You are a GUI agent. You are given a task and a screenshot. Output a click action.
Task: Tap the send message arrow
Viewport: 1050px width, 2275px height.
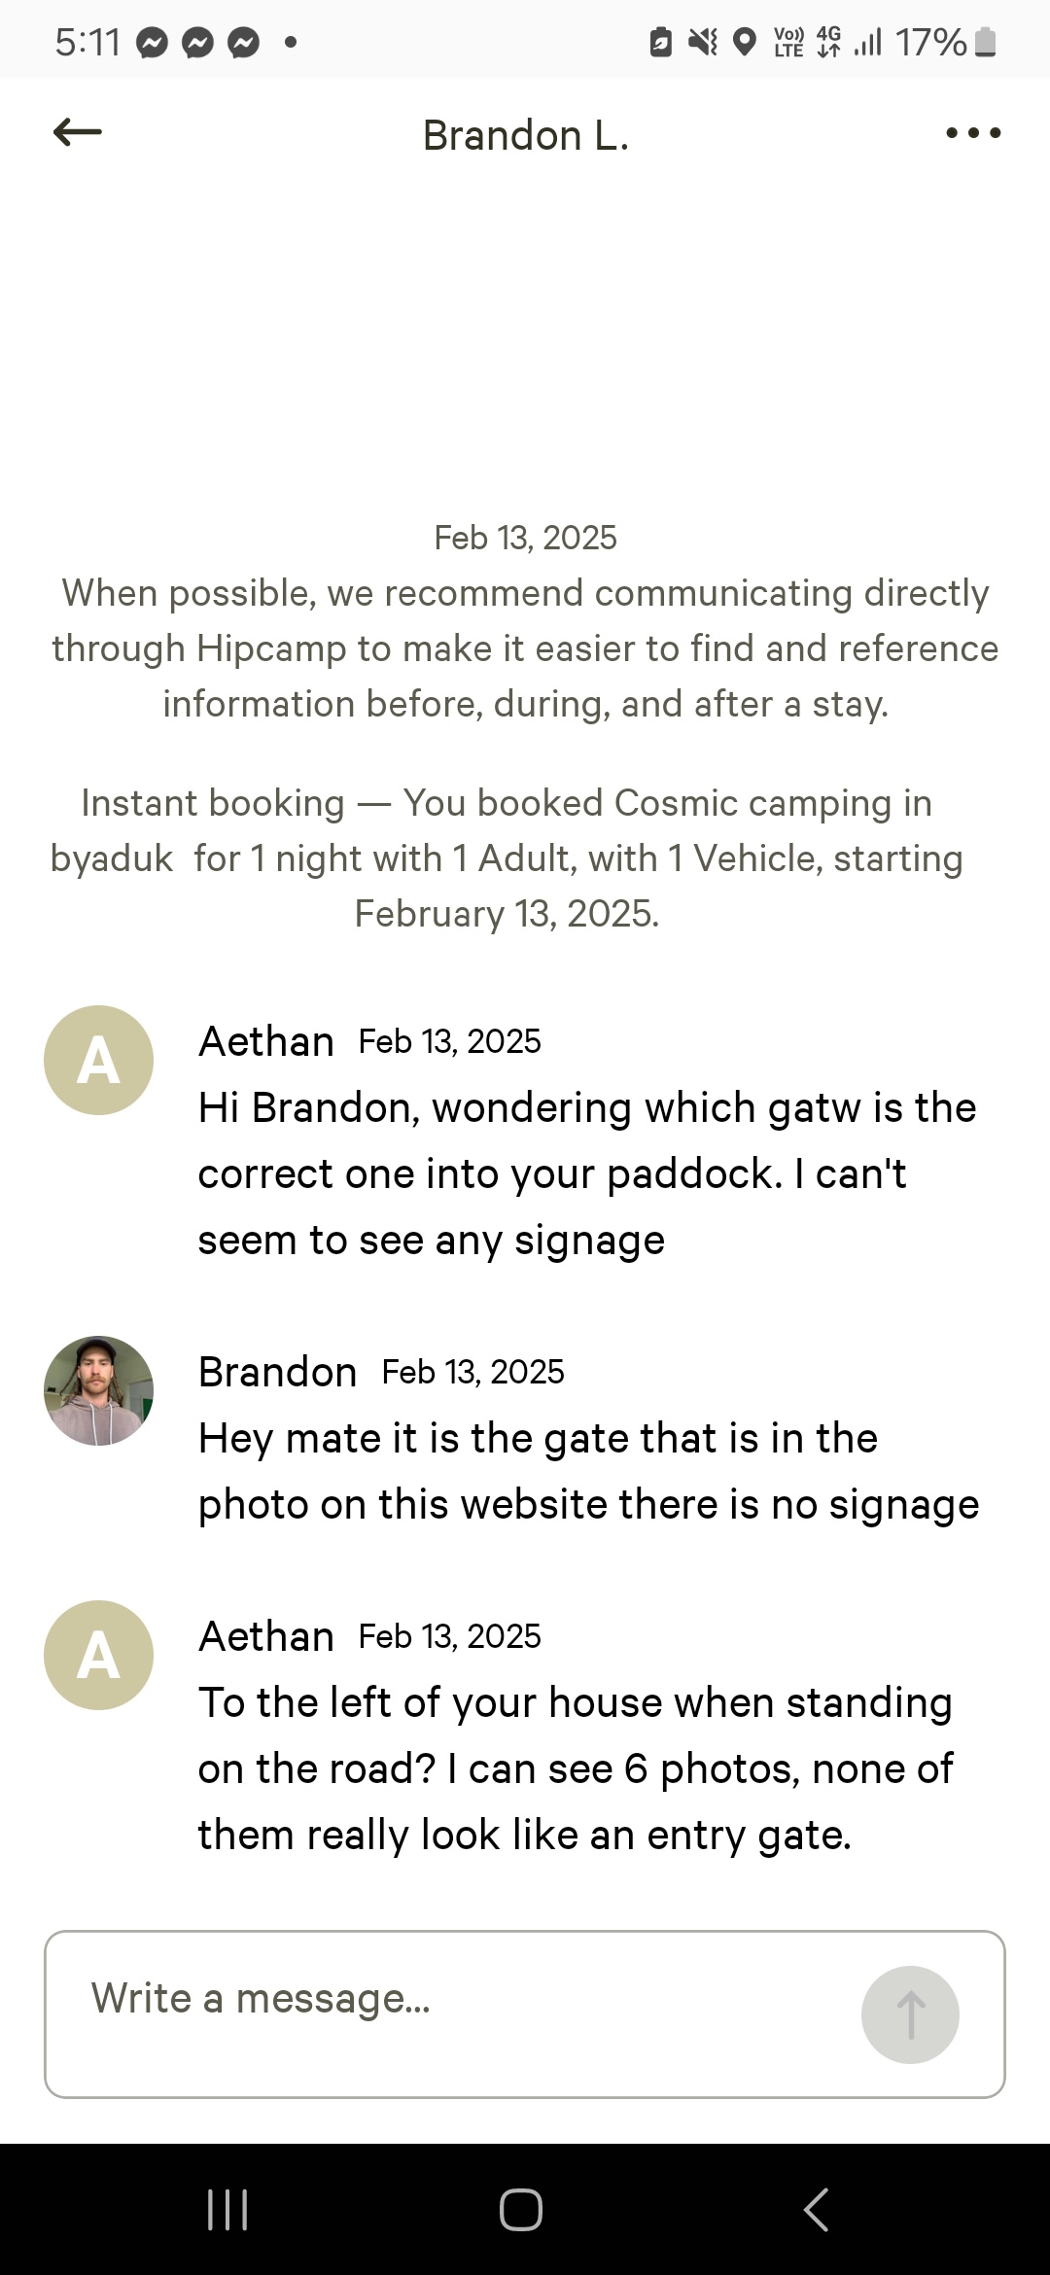[x=910, y=2014]
